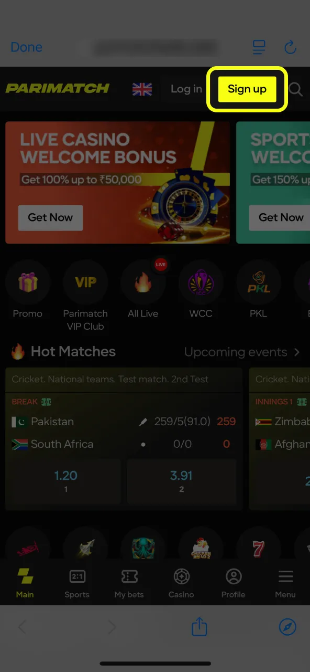This screenshot has width=310, height=672.
Task: Select Pakistan odds 1.20
Action: coord(66,480)
